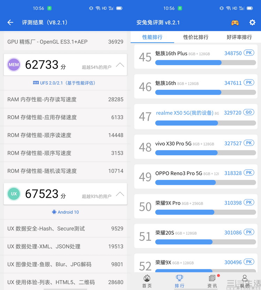Tap PK button for OPPO Reno3 Pro 5G
261x290 pixels.
click(x=249, y=173)
